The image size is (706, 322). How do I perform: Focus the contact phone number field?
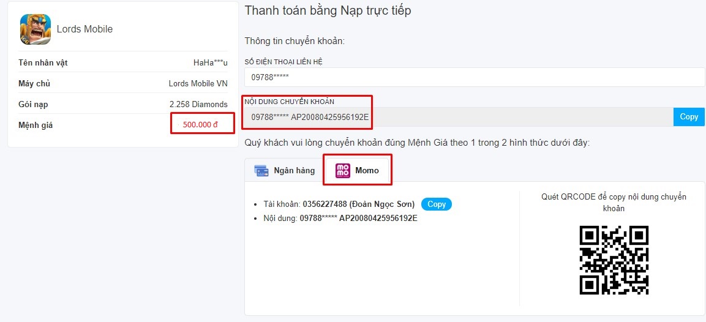point(475,77)
